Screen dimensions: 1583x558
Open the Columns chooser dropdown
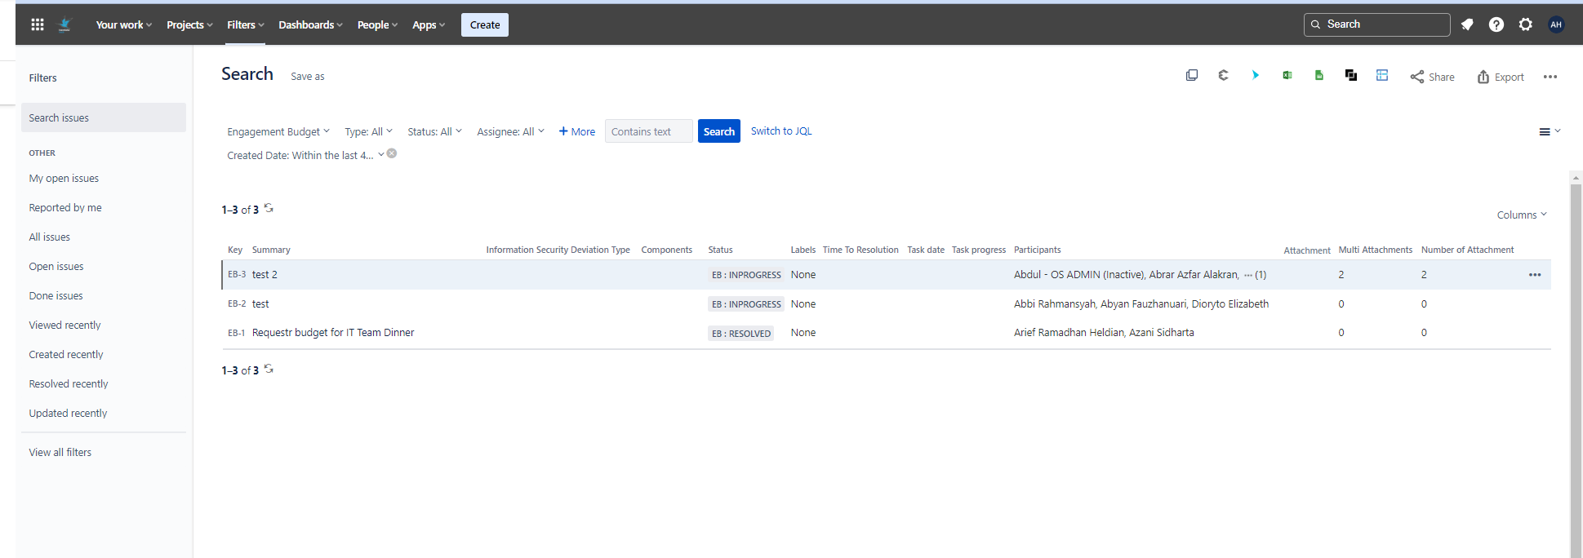(x=1522, y=215)
